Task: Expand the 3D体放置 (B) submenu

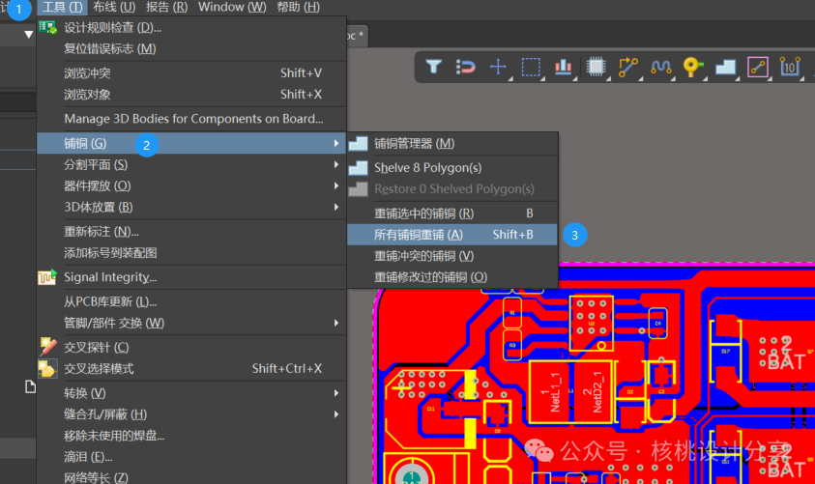Action: click(x=191, y=207)
